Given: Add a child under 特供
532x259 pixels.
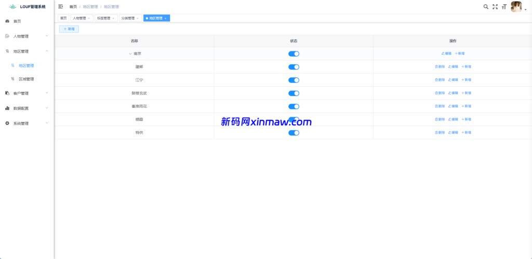Looking at the screenshot, I should tap(466, 133).
